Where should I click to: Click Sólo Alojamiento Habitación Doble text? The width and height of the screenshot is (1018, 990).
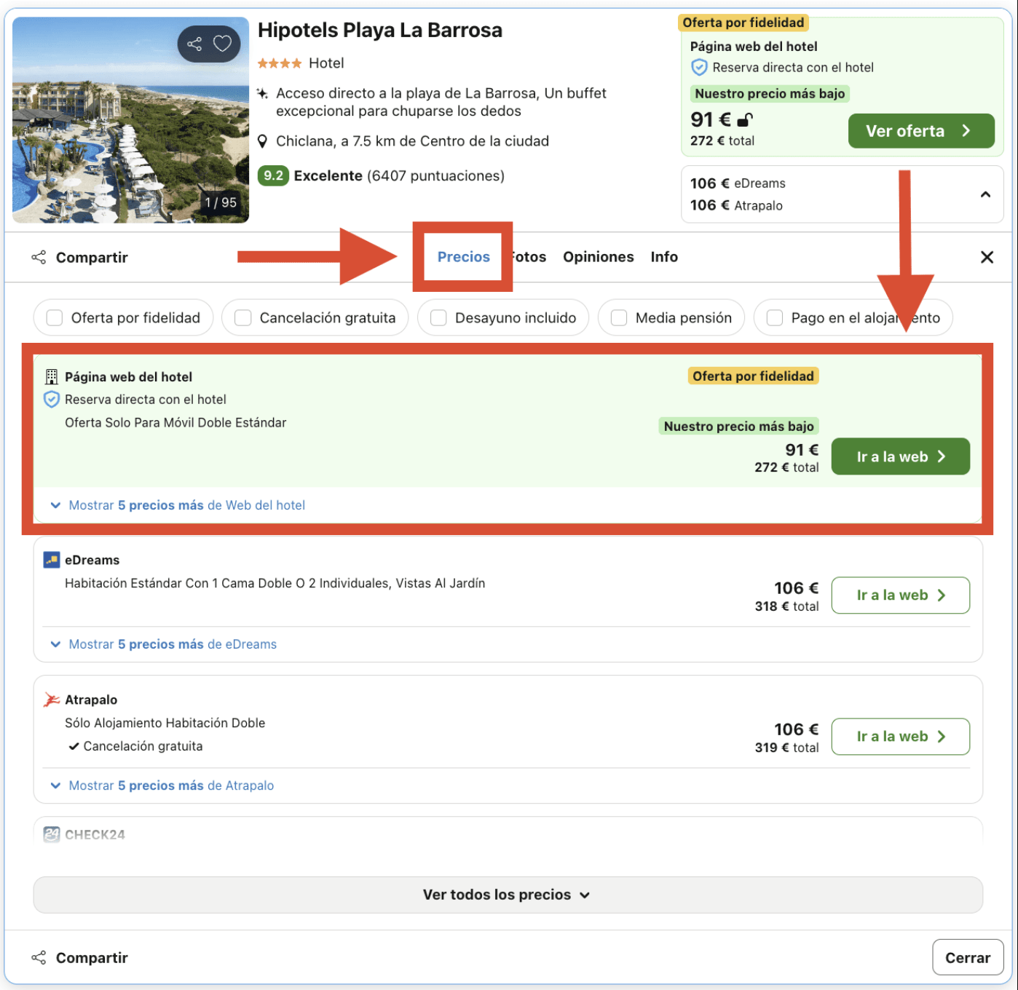[x=165, y=723]
